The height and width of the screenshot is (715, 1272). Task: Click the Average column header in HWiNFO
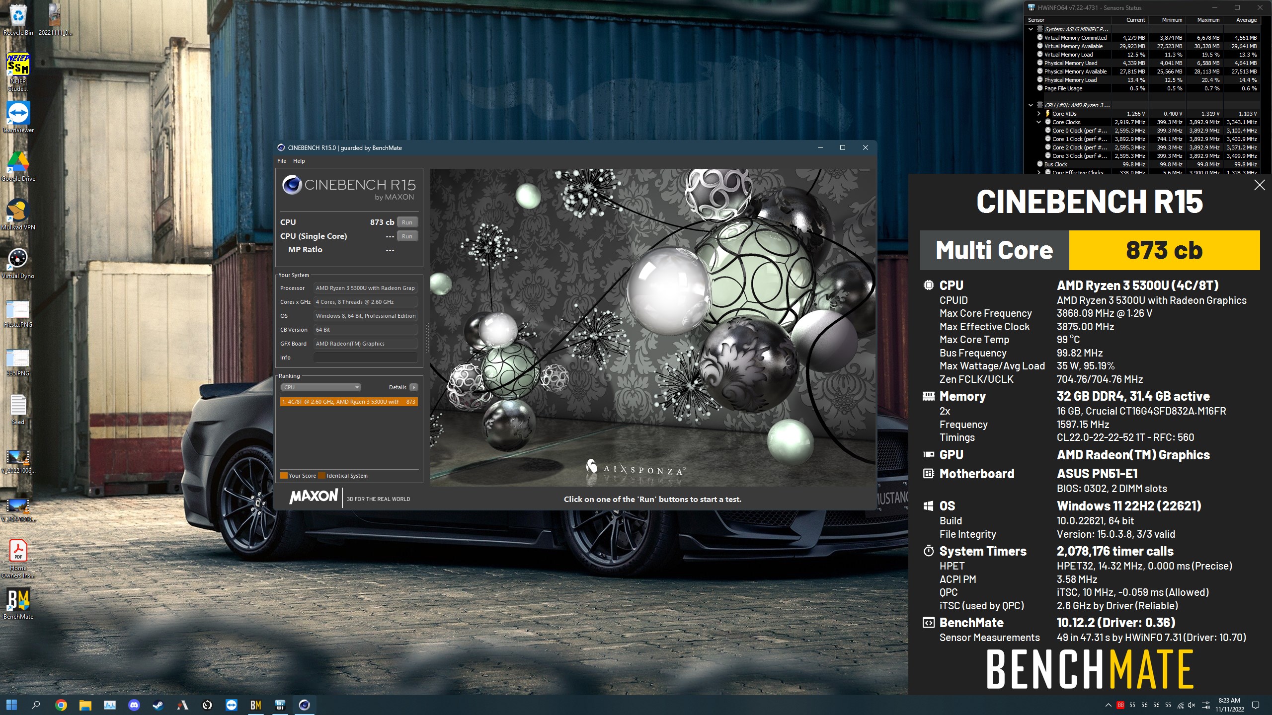pyautogui.click(x=1242, y=20)
